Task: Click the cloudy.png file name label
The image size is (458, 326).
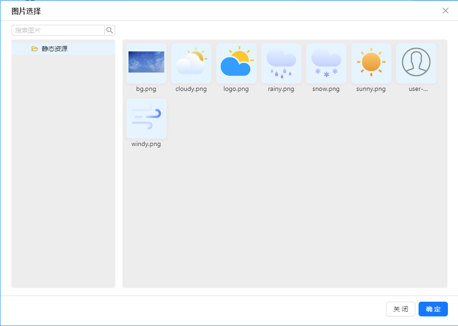Action: [191, 89]
